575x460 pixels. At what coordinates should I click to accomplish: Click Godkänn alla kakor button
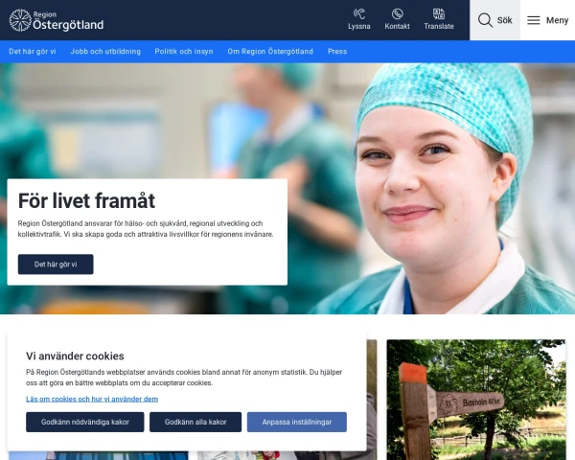[x=195, y=422]
